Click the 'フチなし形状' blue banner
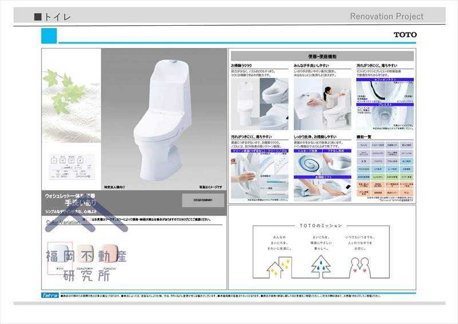Image resolution: width=458 pixels, height=324 pixels. [x=337, y=151]
